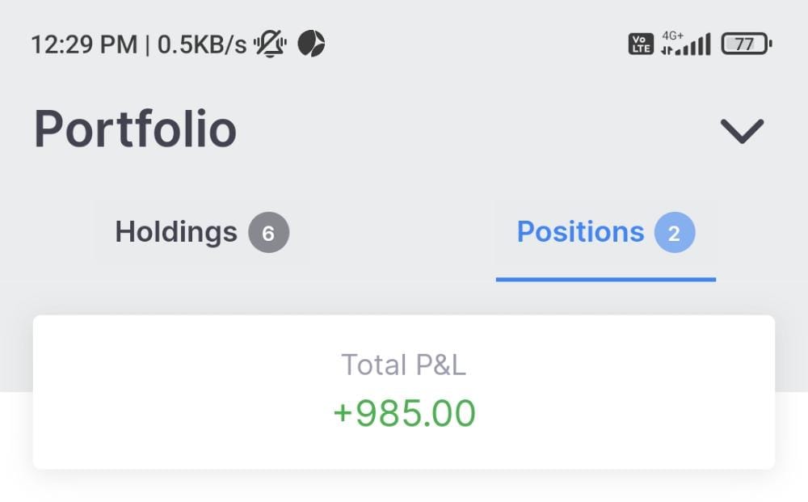Tap the 4G+ network type label

672,36
